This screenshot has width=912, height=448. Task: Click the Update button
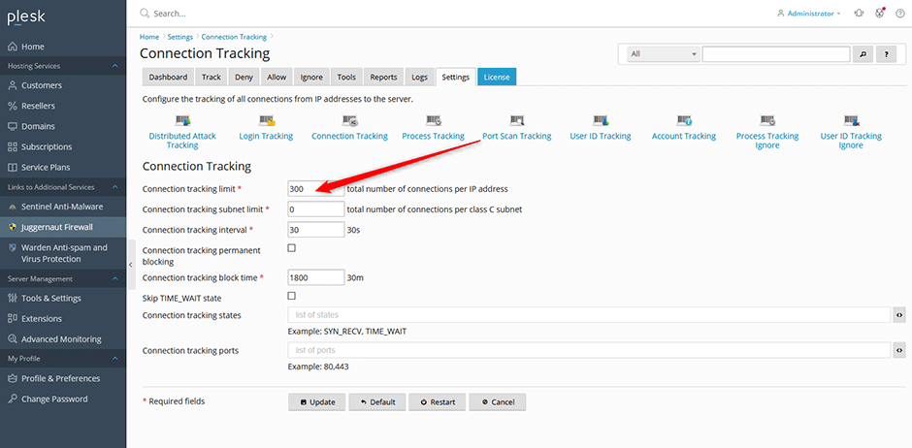tap(317, 402)
